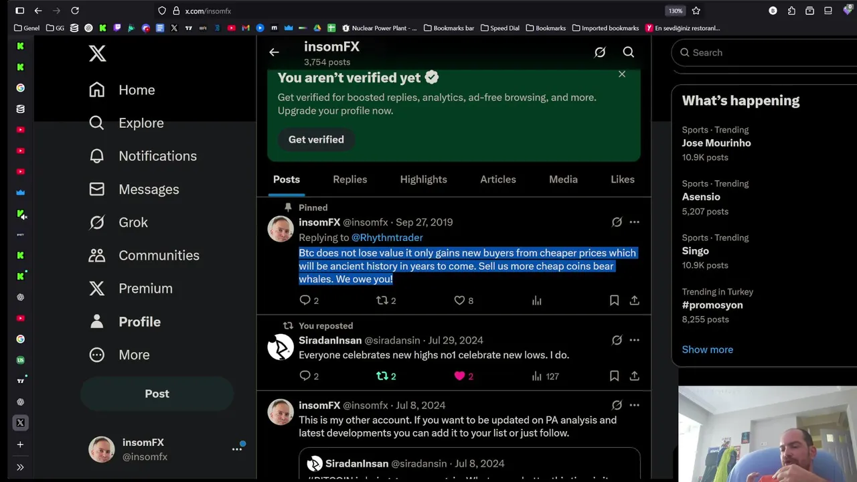Switch to Media tab

coord(563,179)
